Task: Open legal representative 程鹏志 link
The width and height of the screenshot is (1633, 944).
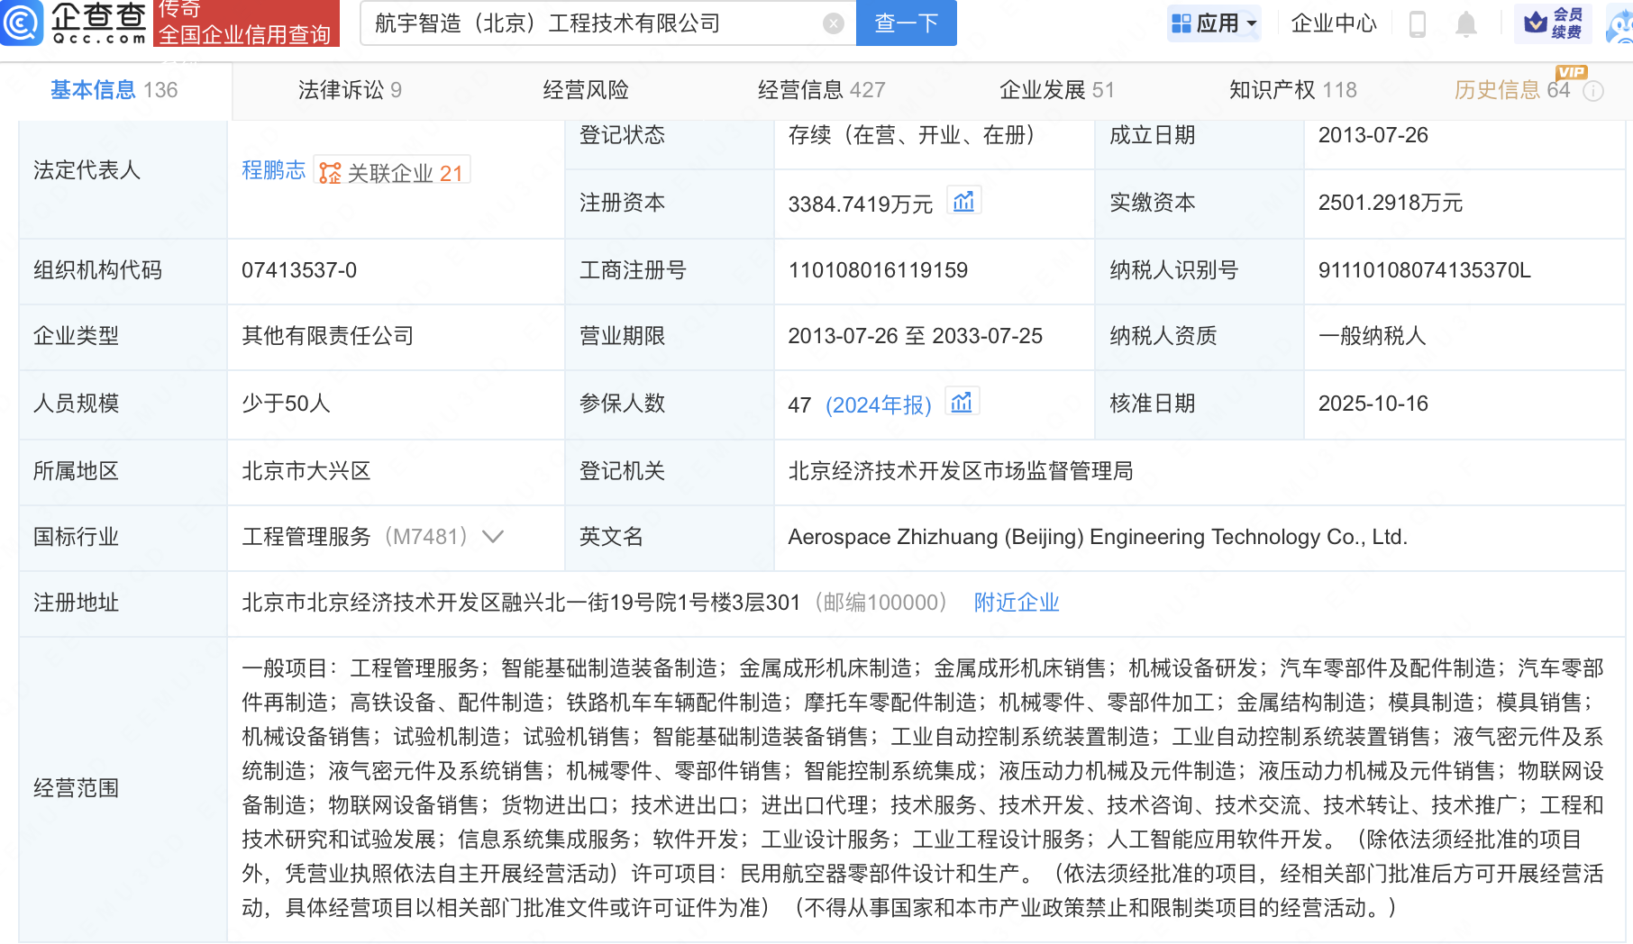Action: [273, 170]
